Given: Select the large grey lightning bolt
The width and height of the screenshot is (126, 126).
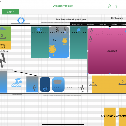Looking at the screenshot, I should (3, 60).
